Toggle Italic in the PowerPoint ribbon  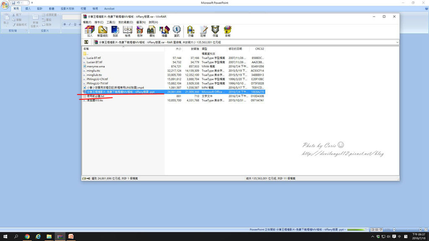[x=70, y=24]
